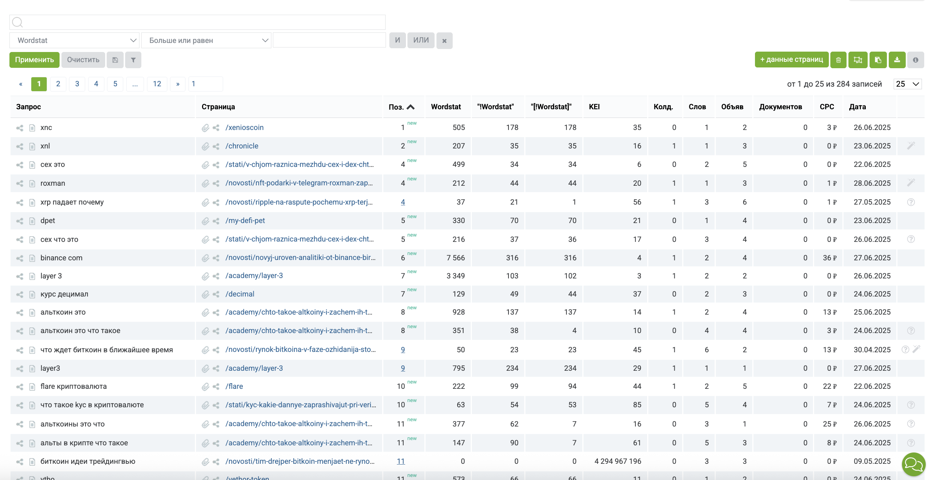Click the green download export icon
The height and width of the screenshot is (480, 934).
pos(897,60)
